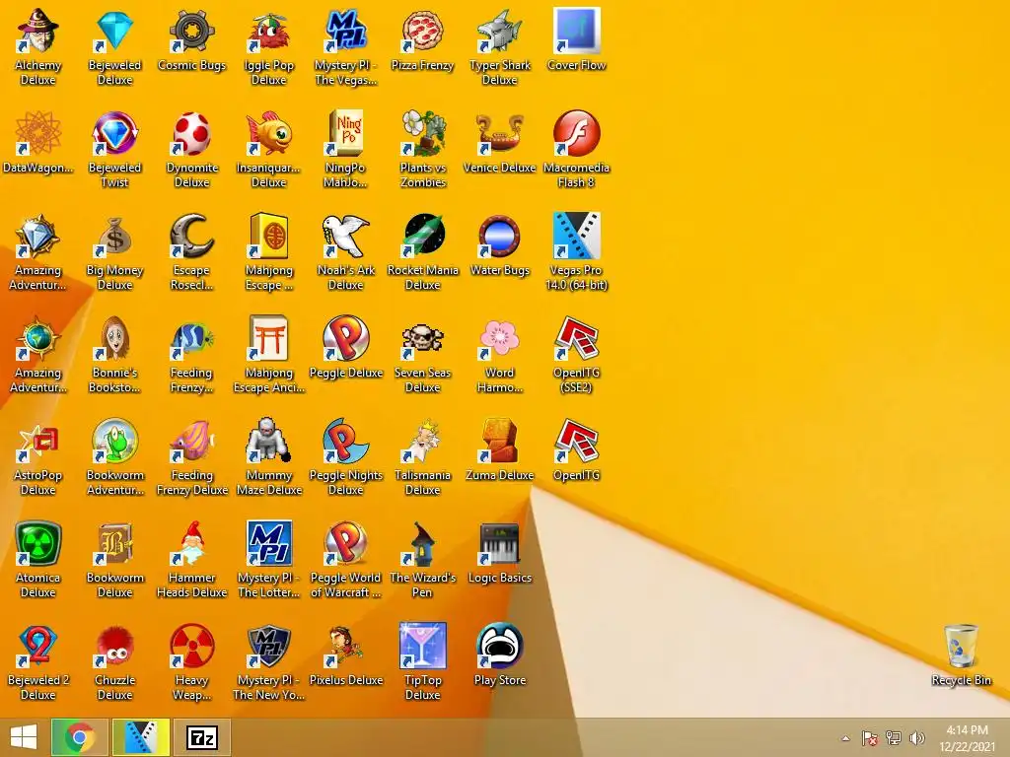Open the taskbar clock showing 4:14 PM

pyautogui.click(x=967, y=738)
